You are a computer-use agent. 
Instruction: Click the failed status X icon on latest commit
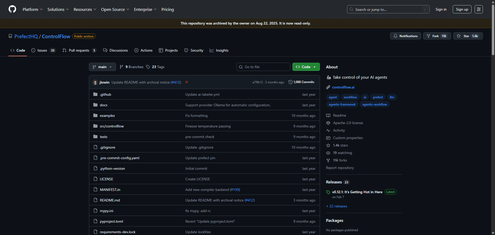pyautogui.click(x=187, y=82)
